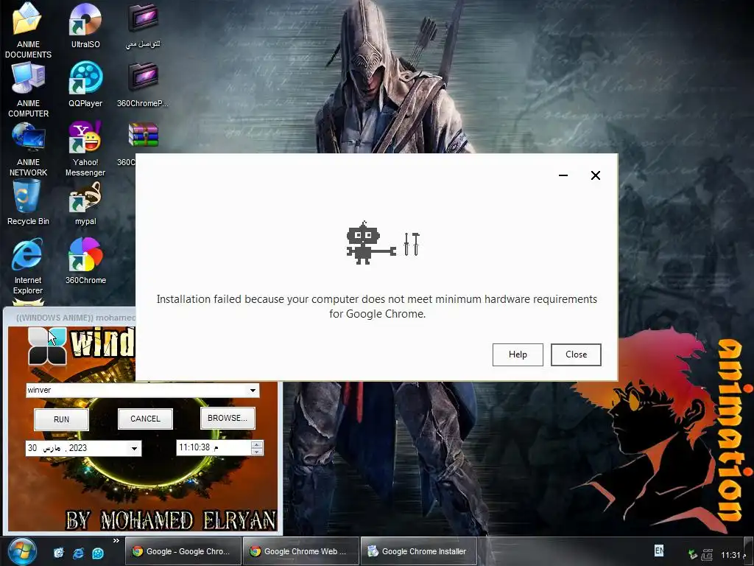
Task: Click the (WINDOWS ANIME) window title bar
Action: [x=70, y=318]
